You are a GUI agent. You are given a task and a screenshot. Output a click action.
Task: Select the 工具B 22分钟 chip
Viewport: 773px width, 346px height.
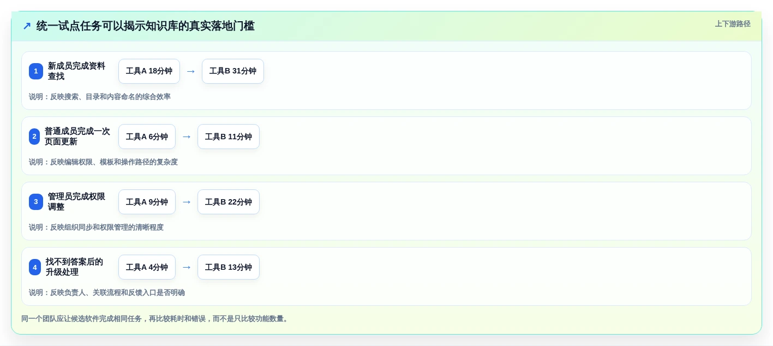(x=229, y=202)
